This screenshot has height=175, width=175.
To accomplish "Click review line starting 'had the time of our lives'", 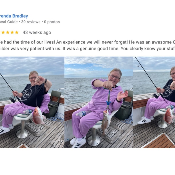I will click(x=87, y=42).
